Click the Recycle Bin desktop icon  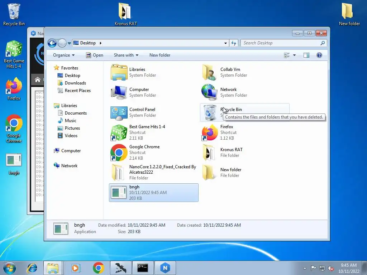[14, 14]
